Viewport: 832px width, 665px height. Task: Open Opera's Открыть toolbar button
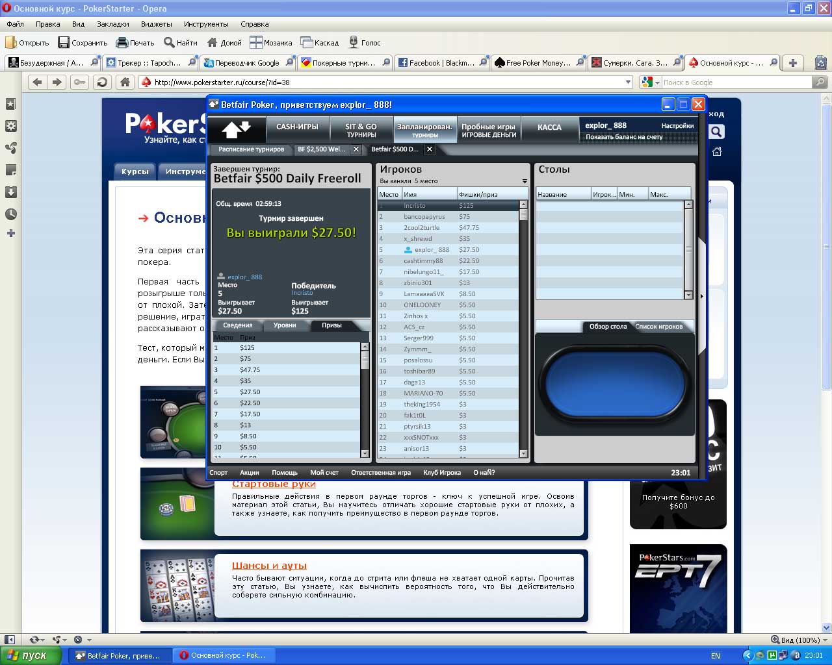click(x=27, y=42)
